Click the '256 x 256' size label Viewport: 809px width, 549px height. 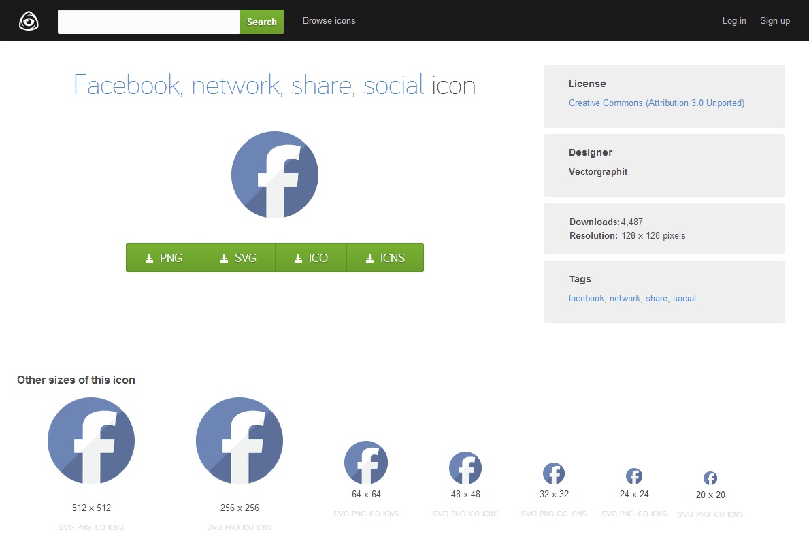tap(240, 508)
